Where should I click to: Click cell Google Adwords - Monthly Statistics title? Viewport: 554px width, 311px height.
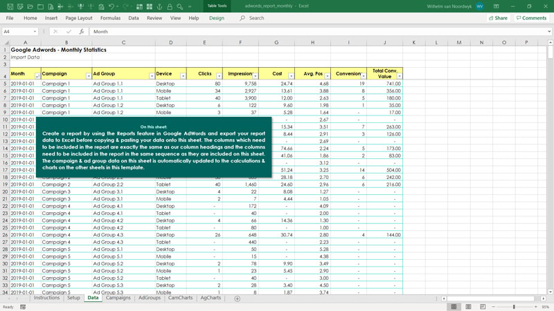(59, 50)
